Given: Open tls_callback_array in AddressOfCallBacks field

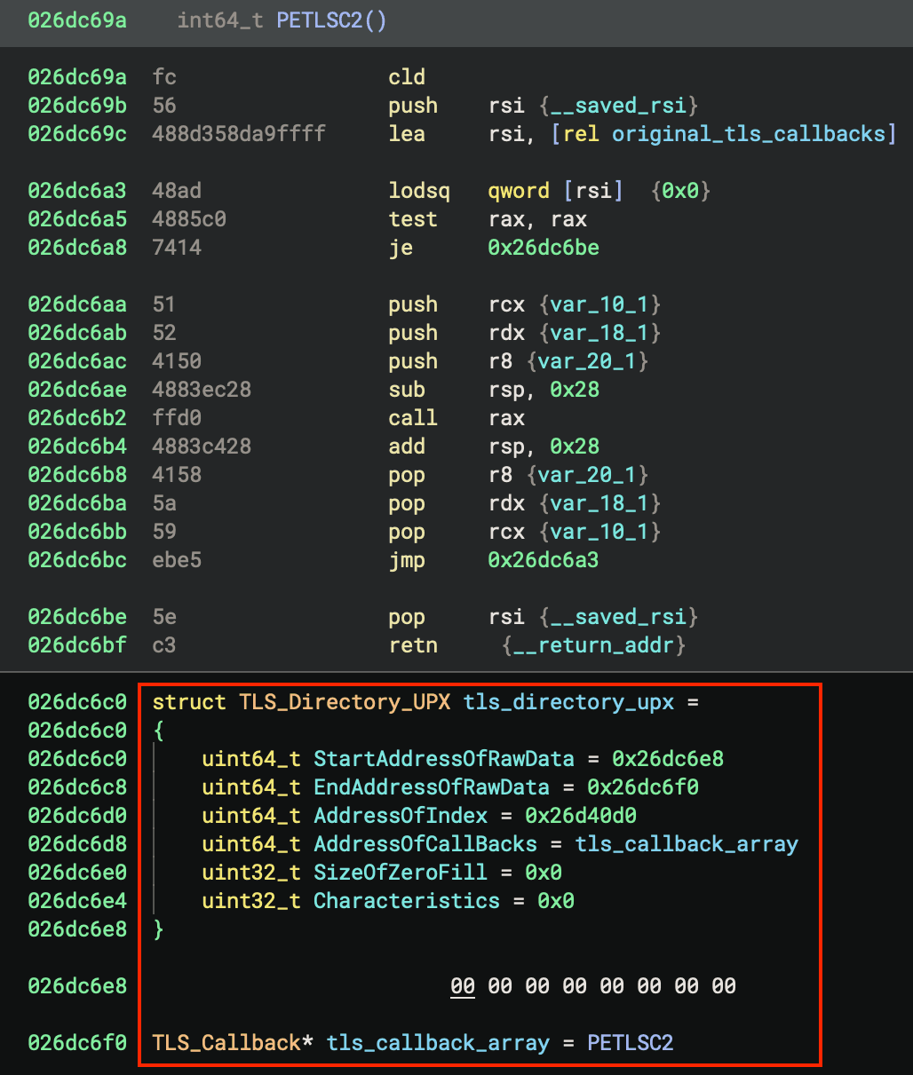Looking at the screenshot, I should pyautogui.click(x=687, y=844).
